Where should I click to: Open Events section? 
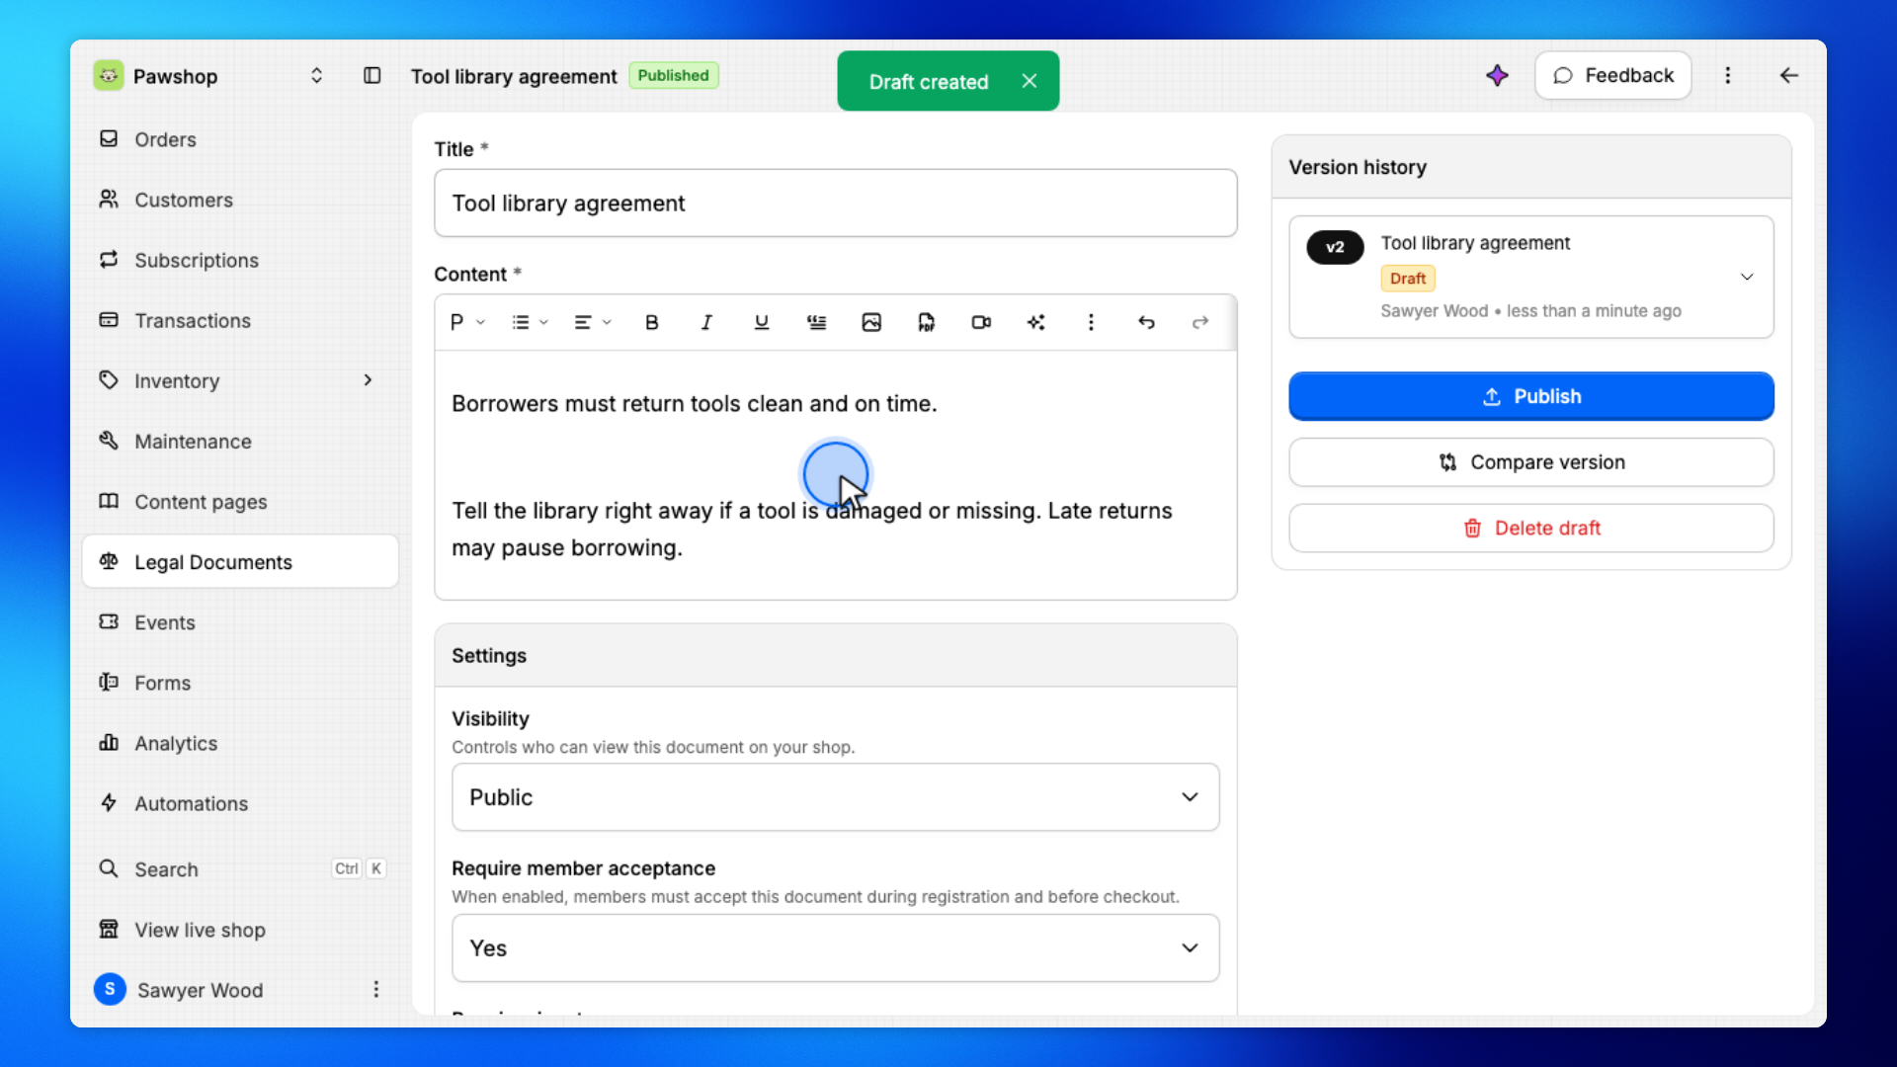(x=240, y=622)
